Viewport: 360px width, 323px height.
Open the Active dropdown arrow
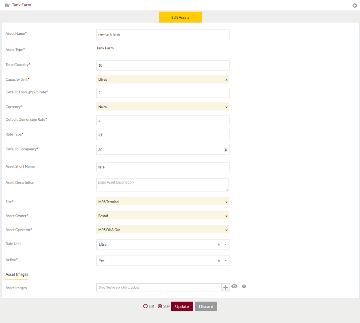coord(226,261)
